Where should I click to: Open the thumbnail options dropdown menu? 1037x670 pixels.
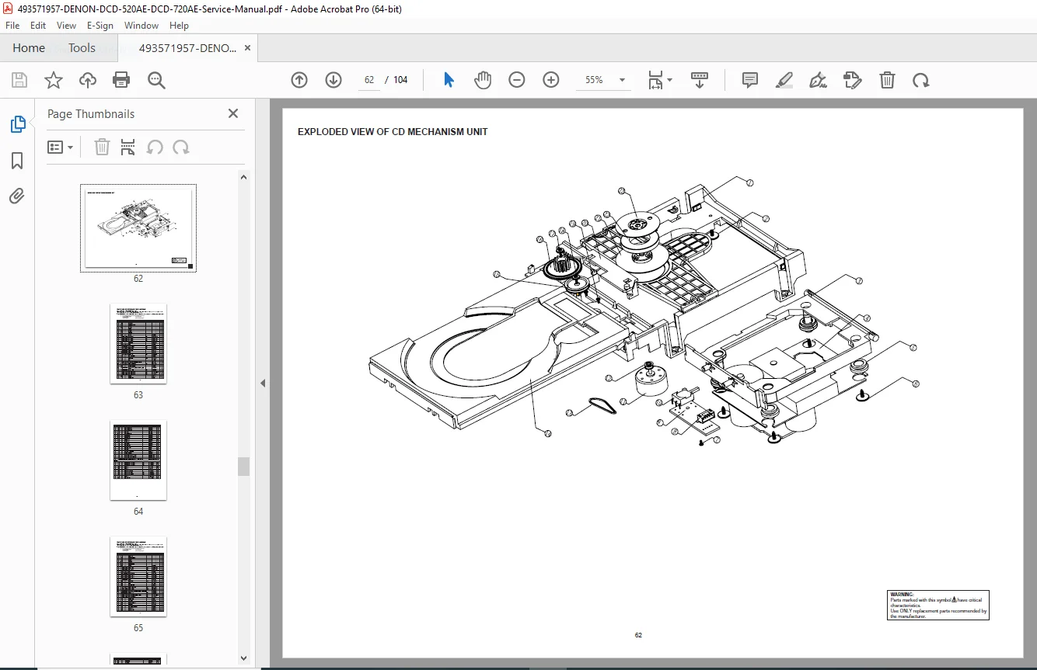pos(61,147)
